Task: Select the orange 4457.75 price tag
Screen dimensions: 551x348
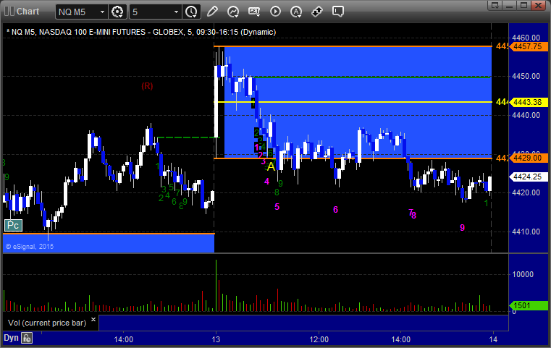Action: (x=528, y=46)
